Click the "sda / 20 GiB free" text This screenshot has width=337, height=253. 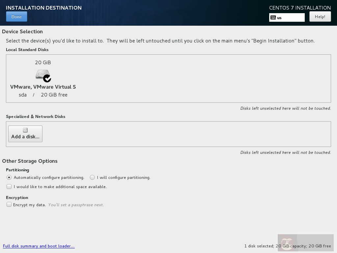tap(43, 95)
